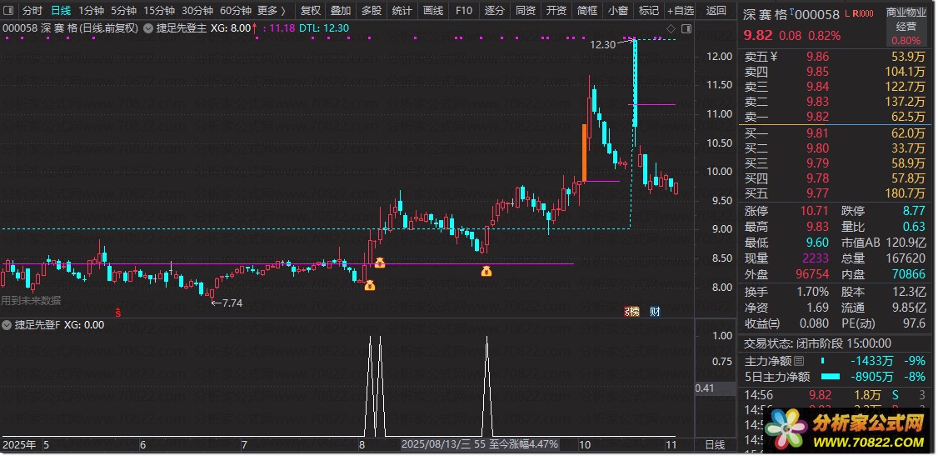Click the 7.74 low price label
This screenshot has height=456, width=938.
pos(232,303)
